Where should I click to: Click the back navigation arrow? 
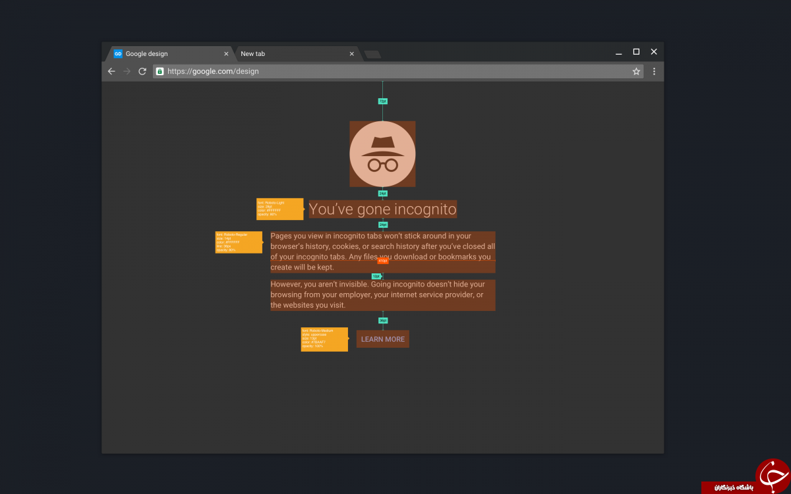(x=111, y=71)
